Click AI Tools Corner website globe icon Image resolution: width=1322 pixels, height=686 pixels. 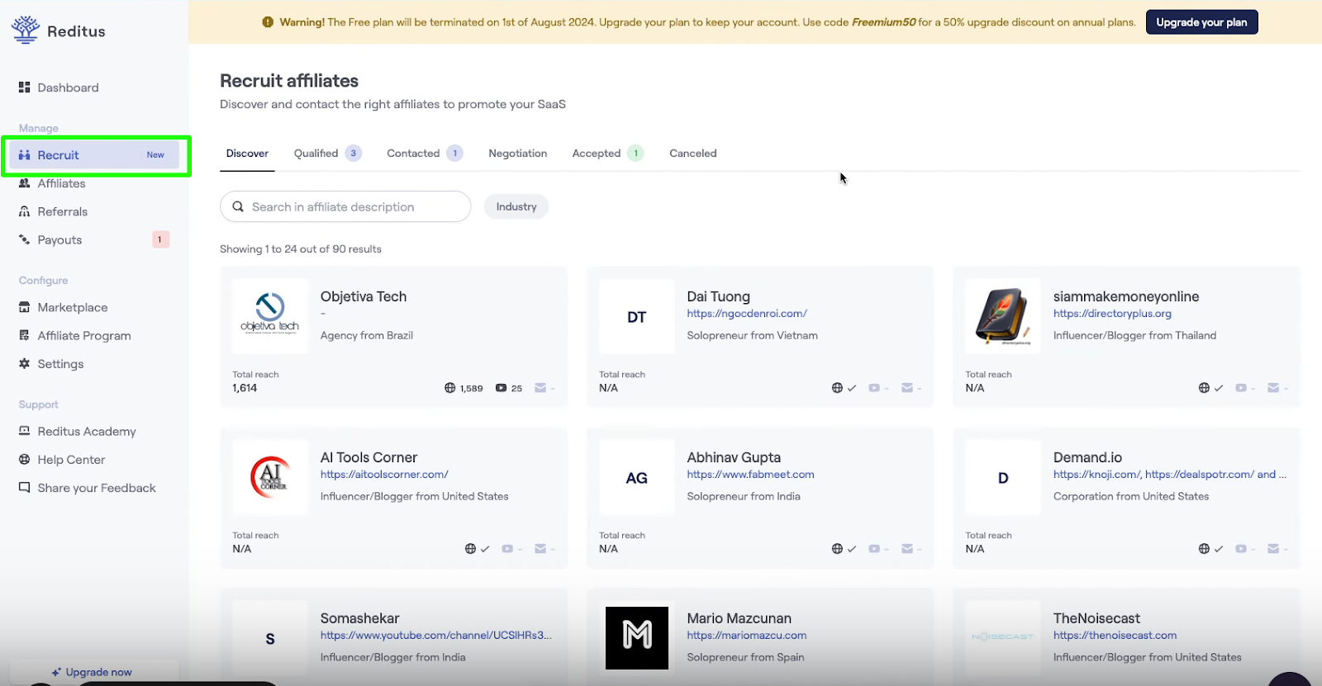[x=470, y=549]
